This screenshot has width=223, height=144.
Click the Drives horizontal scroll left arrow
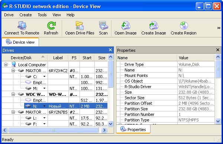click(5, 130)
